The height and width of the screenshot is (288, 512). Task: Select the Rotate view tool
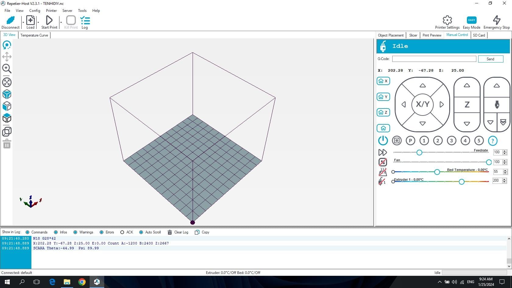[x=7, y=45]
